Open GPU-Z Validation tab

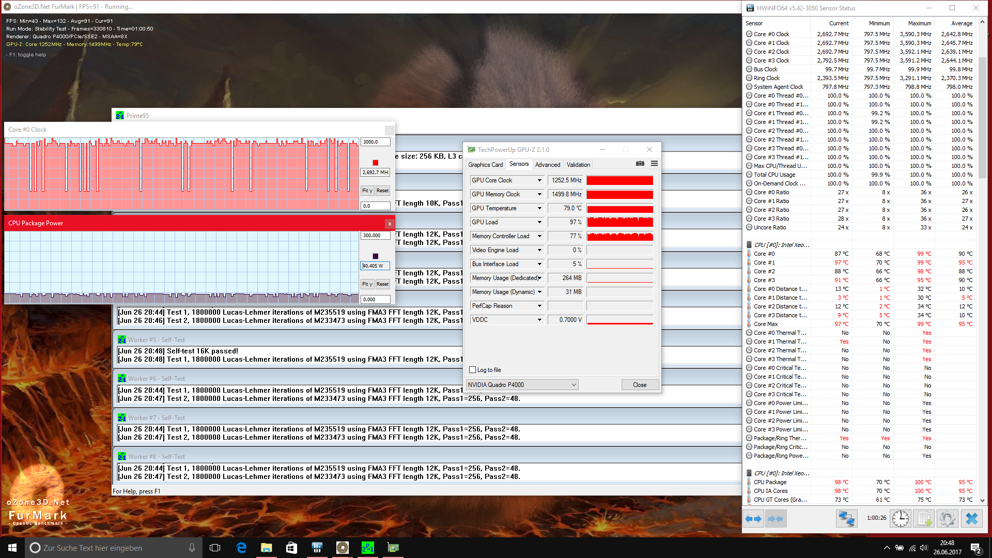click(578, 165)
